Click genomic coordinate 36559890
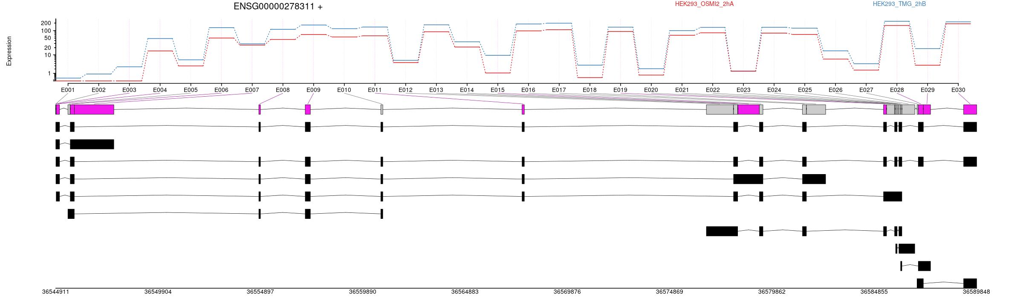 pyautogui.click(x=362, y=292)
